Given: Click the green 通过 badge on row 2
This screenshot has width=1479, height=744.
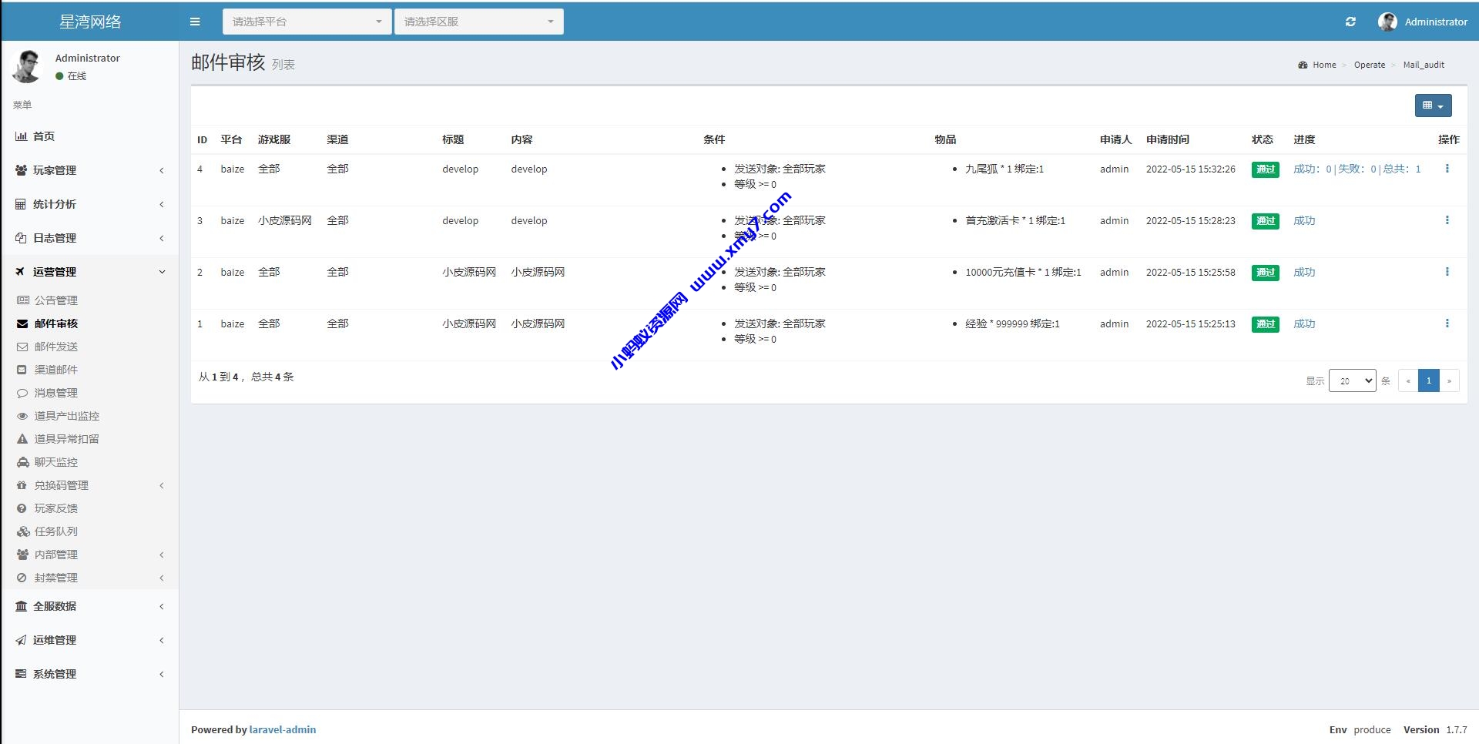Looking at the screenshot, I should pos(1265,273).
